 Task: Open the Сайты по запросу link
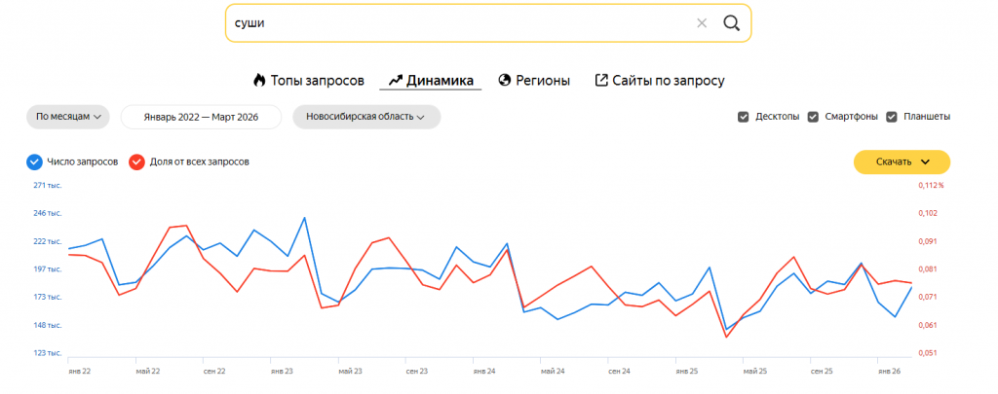point(669,81)
